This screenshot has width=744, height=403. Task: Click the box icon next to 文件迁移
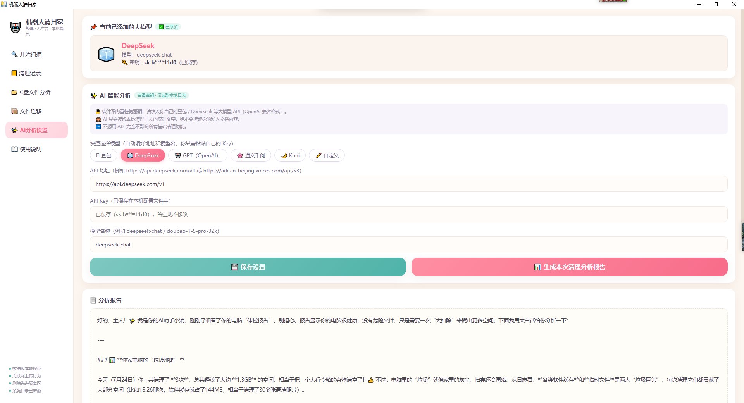[14, 111]
